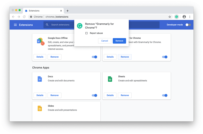Open the Extensions hamburger menu
The width and height of the screenshot is (203, 134).
[x=15, y=25]
